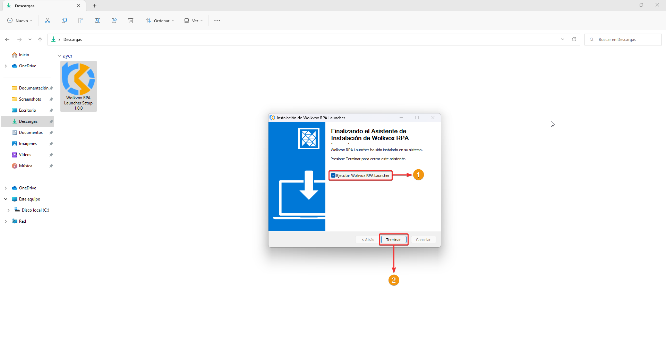
Task: Go forward with the right arrow button
Action: [x=19, y=40]
